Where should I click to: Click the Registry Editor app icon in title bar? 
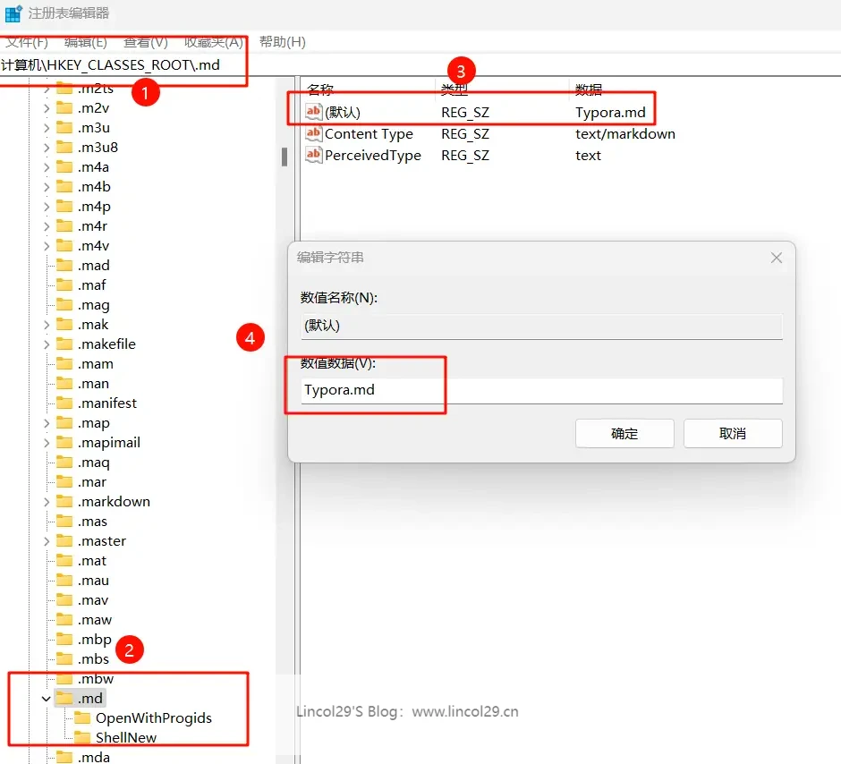13,13
